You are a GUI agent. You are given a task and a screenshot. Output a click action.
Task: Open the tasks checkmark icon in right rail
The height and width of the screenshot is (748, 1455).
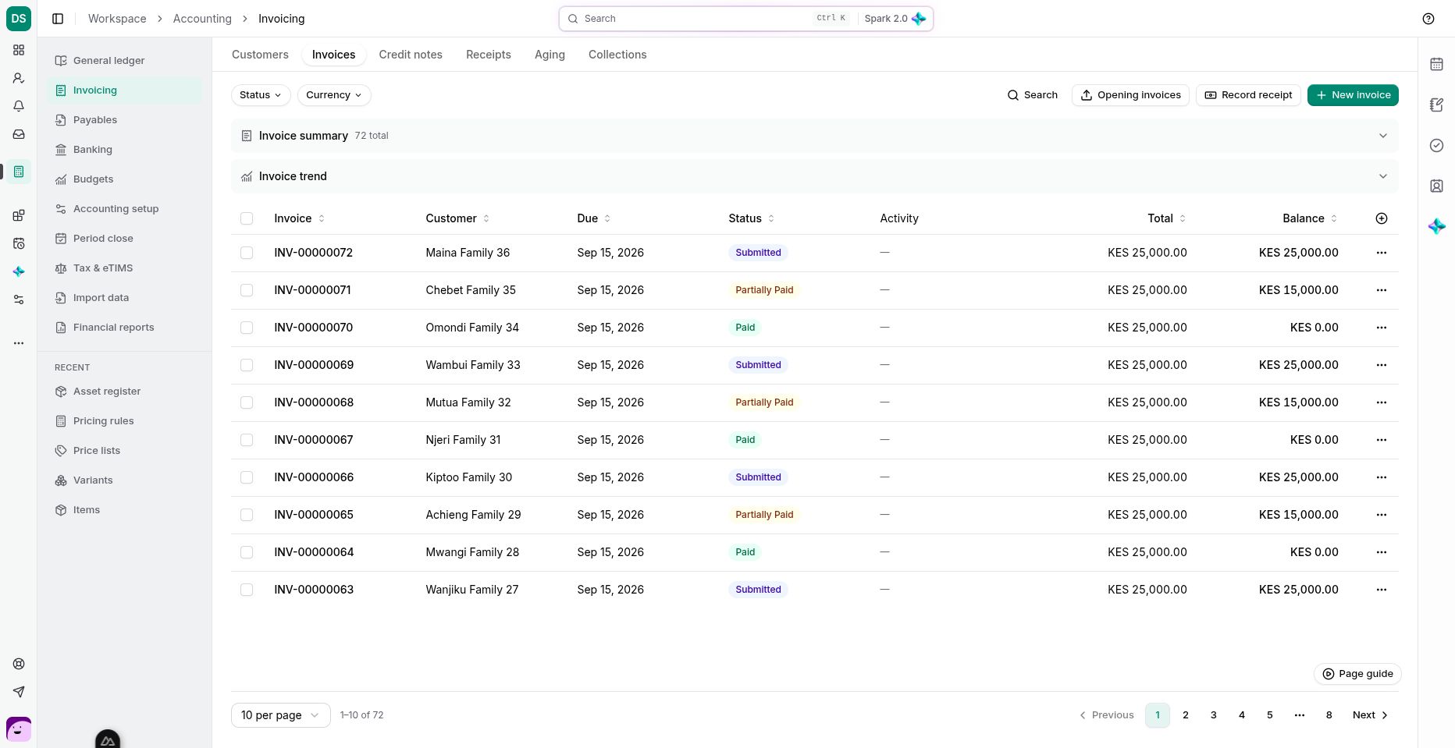(1436, 145)
